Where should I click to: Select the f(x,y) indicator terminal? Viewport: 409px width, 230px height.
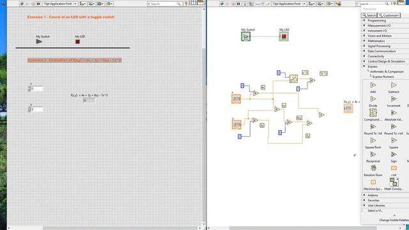348,108
